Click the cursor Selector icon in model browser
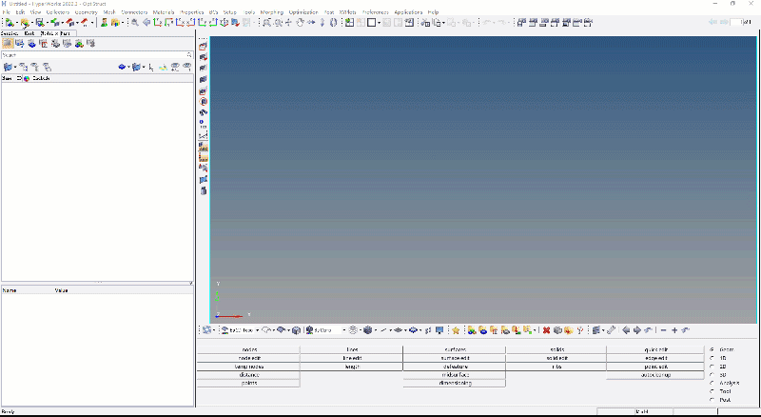Image resolution: width=761 pixels, height=417 pixels. [151, 67]
